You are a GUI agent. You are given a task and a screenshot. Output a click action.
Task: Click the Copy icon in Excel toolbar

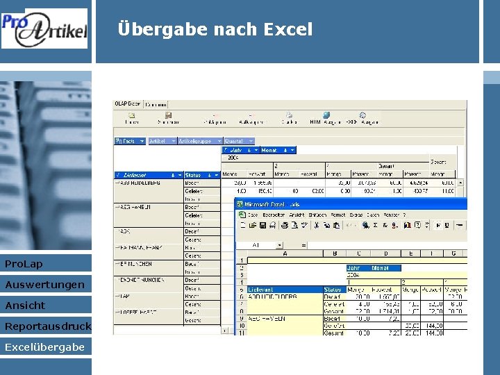(326, 226)
